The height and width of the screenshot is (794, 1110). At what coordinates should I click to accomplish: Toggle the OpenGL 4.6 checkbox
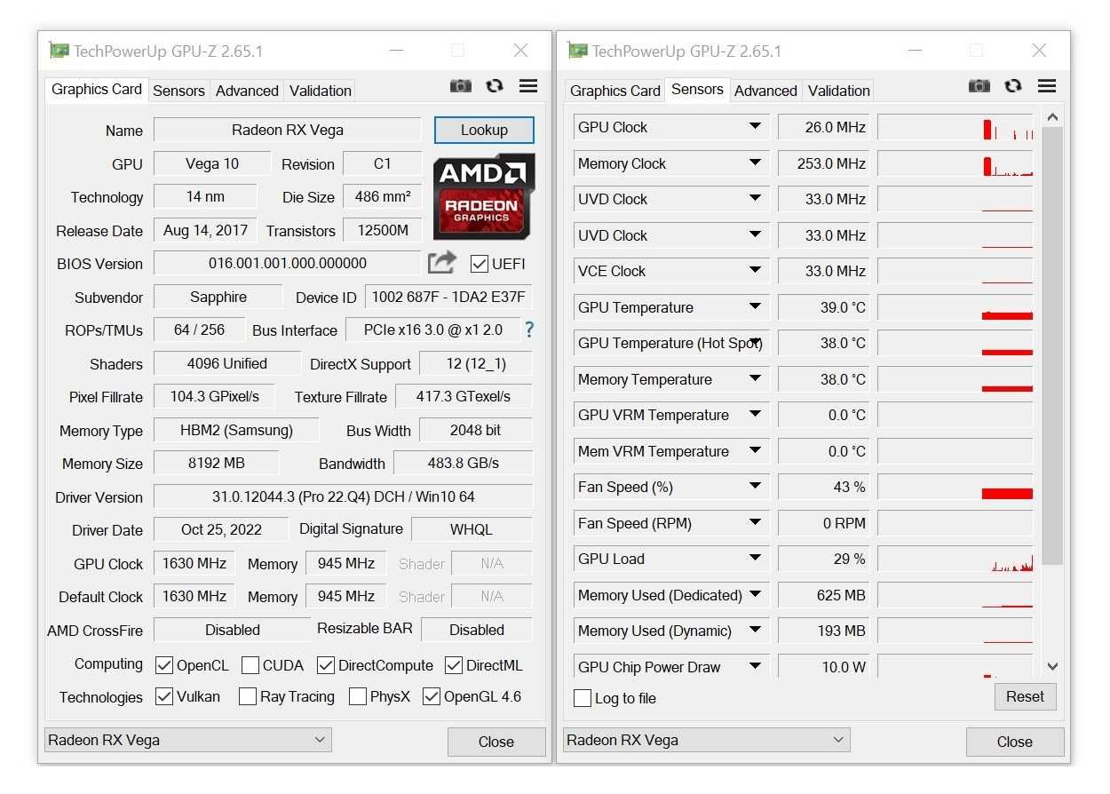(x=432, y=696)
